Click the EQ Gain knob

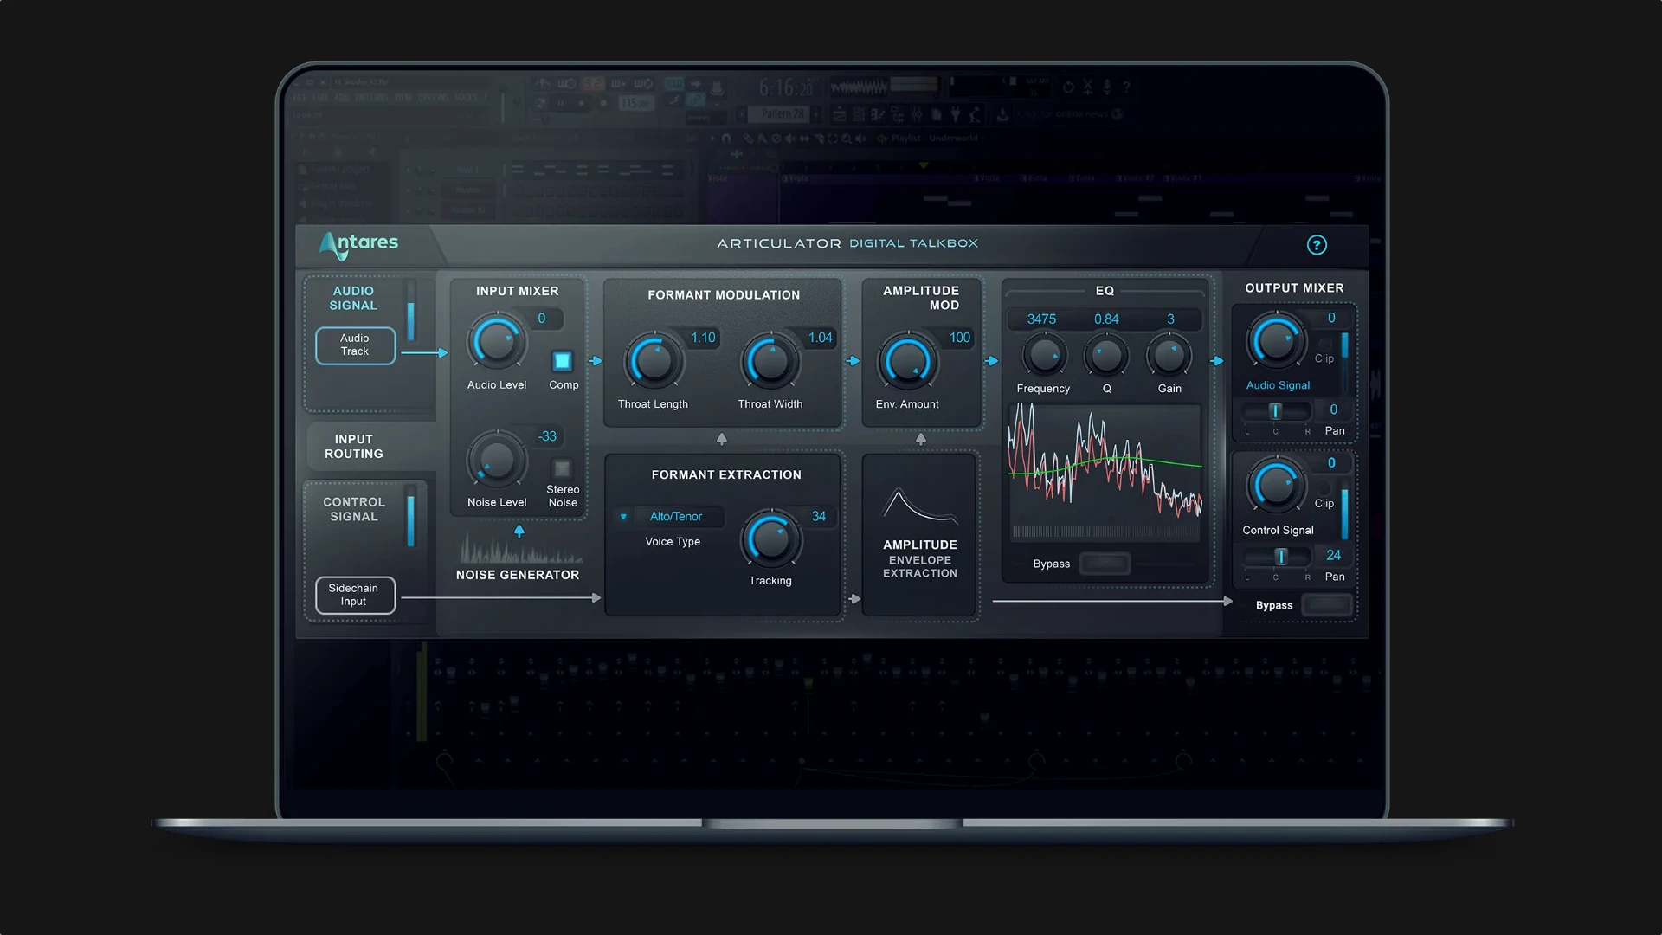1169,355
